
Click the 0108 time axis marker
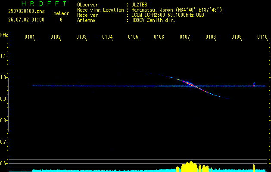[x=211, y=37]
